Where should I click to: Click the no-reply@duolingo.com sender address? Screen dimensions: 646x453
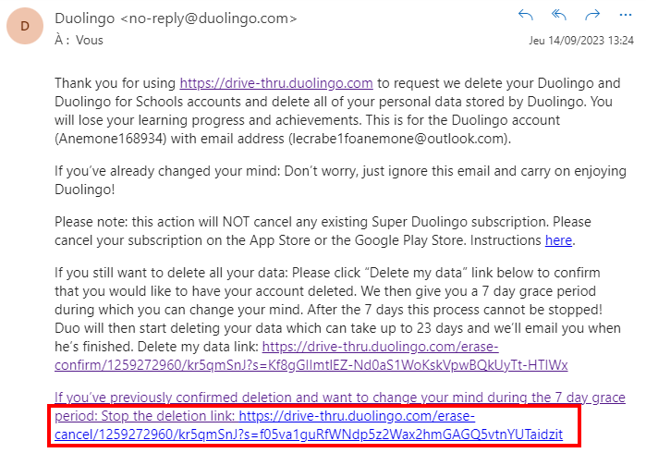(x=209, y=18)
